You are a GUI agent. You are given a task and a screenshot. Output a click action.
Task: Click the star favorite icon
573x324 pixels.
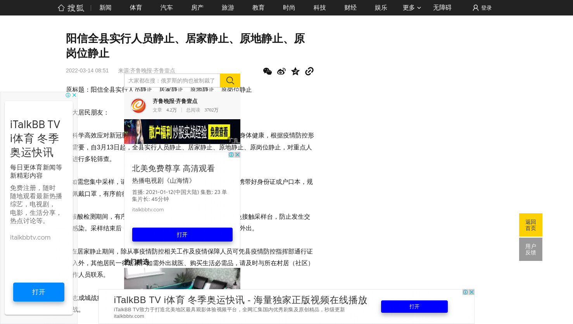pos(295,71)
